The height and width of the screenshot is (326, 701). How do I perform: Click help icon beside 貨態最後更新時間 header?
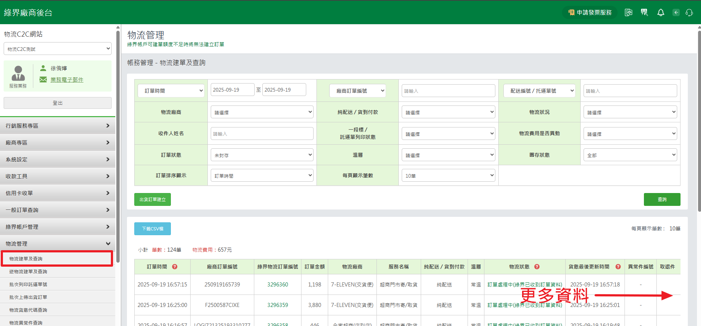[x=618, y=267]
